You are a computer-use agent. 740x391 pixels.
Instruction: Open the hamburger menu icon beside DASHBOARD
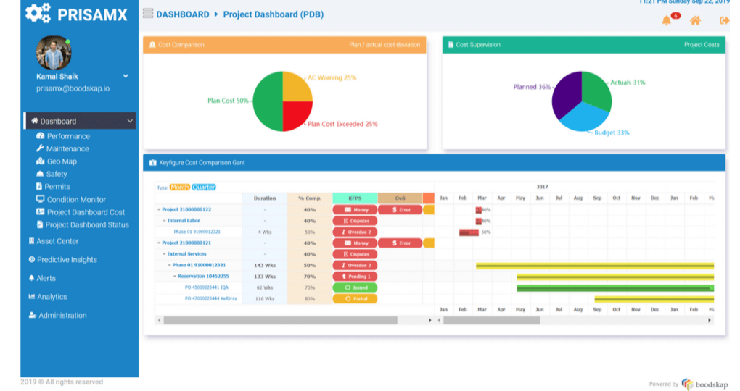[148, 14]
